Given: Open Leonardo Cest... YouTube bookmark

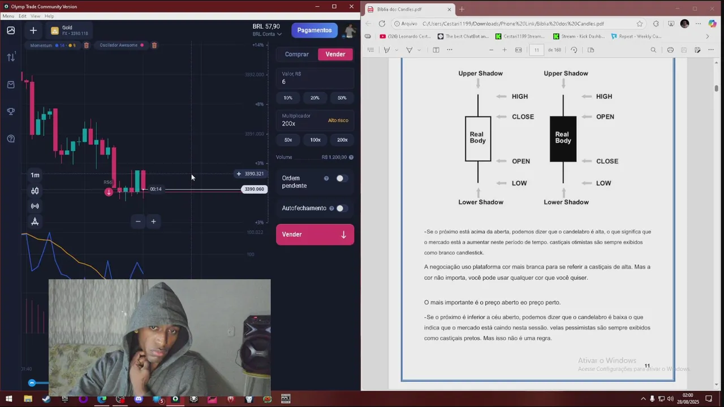Looking at the screenshot, I should pyautogui.click(x=405, y=36).
